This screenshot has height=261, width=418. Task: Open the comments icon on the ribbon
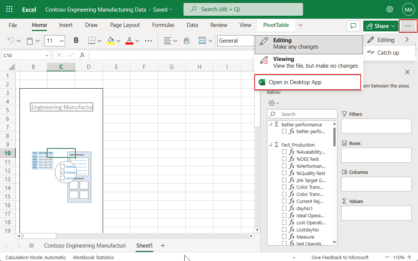coord(353,25)
